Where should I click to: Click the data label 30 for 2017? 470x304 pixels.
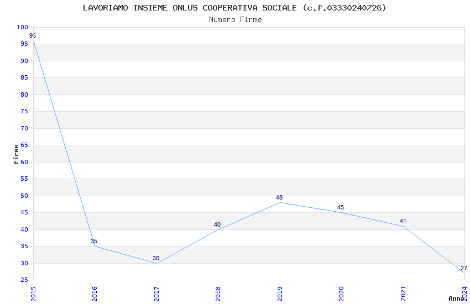[x=156, y=258]
